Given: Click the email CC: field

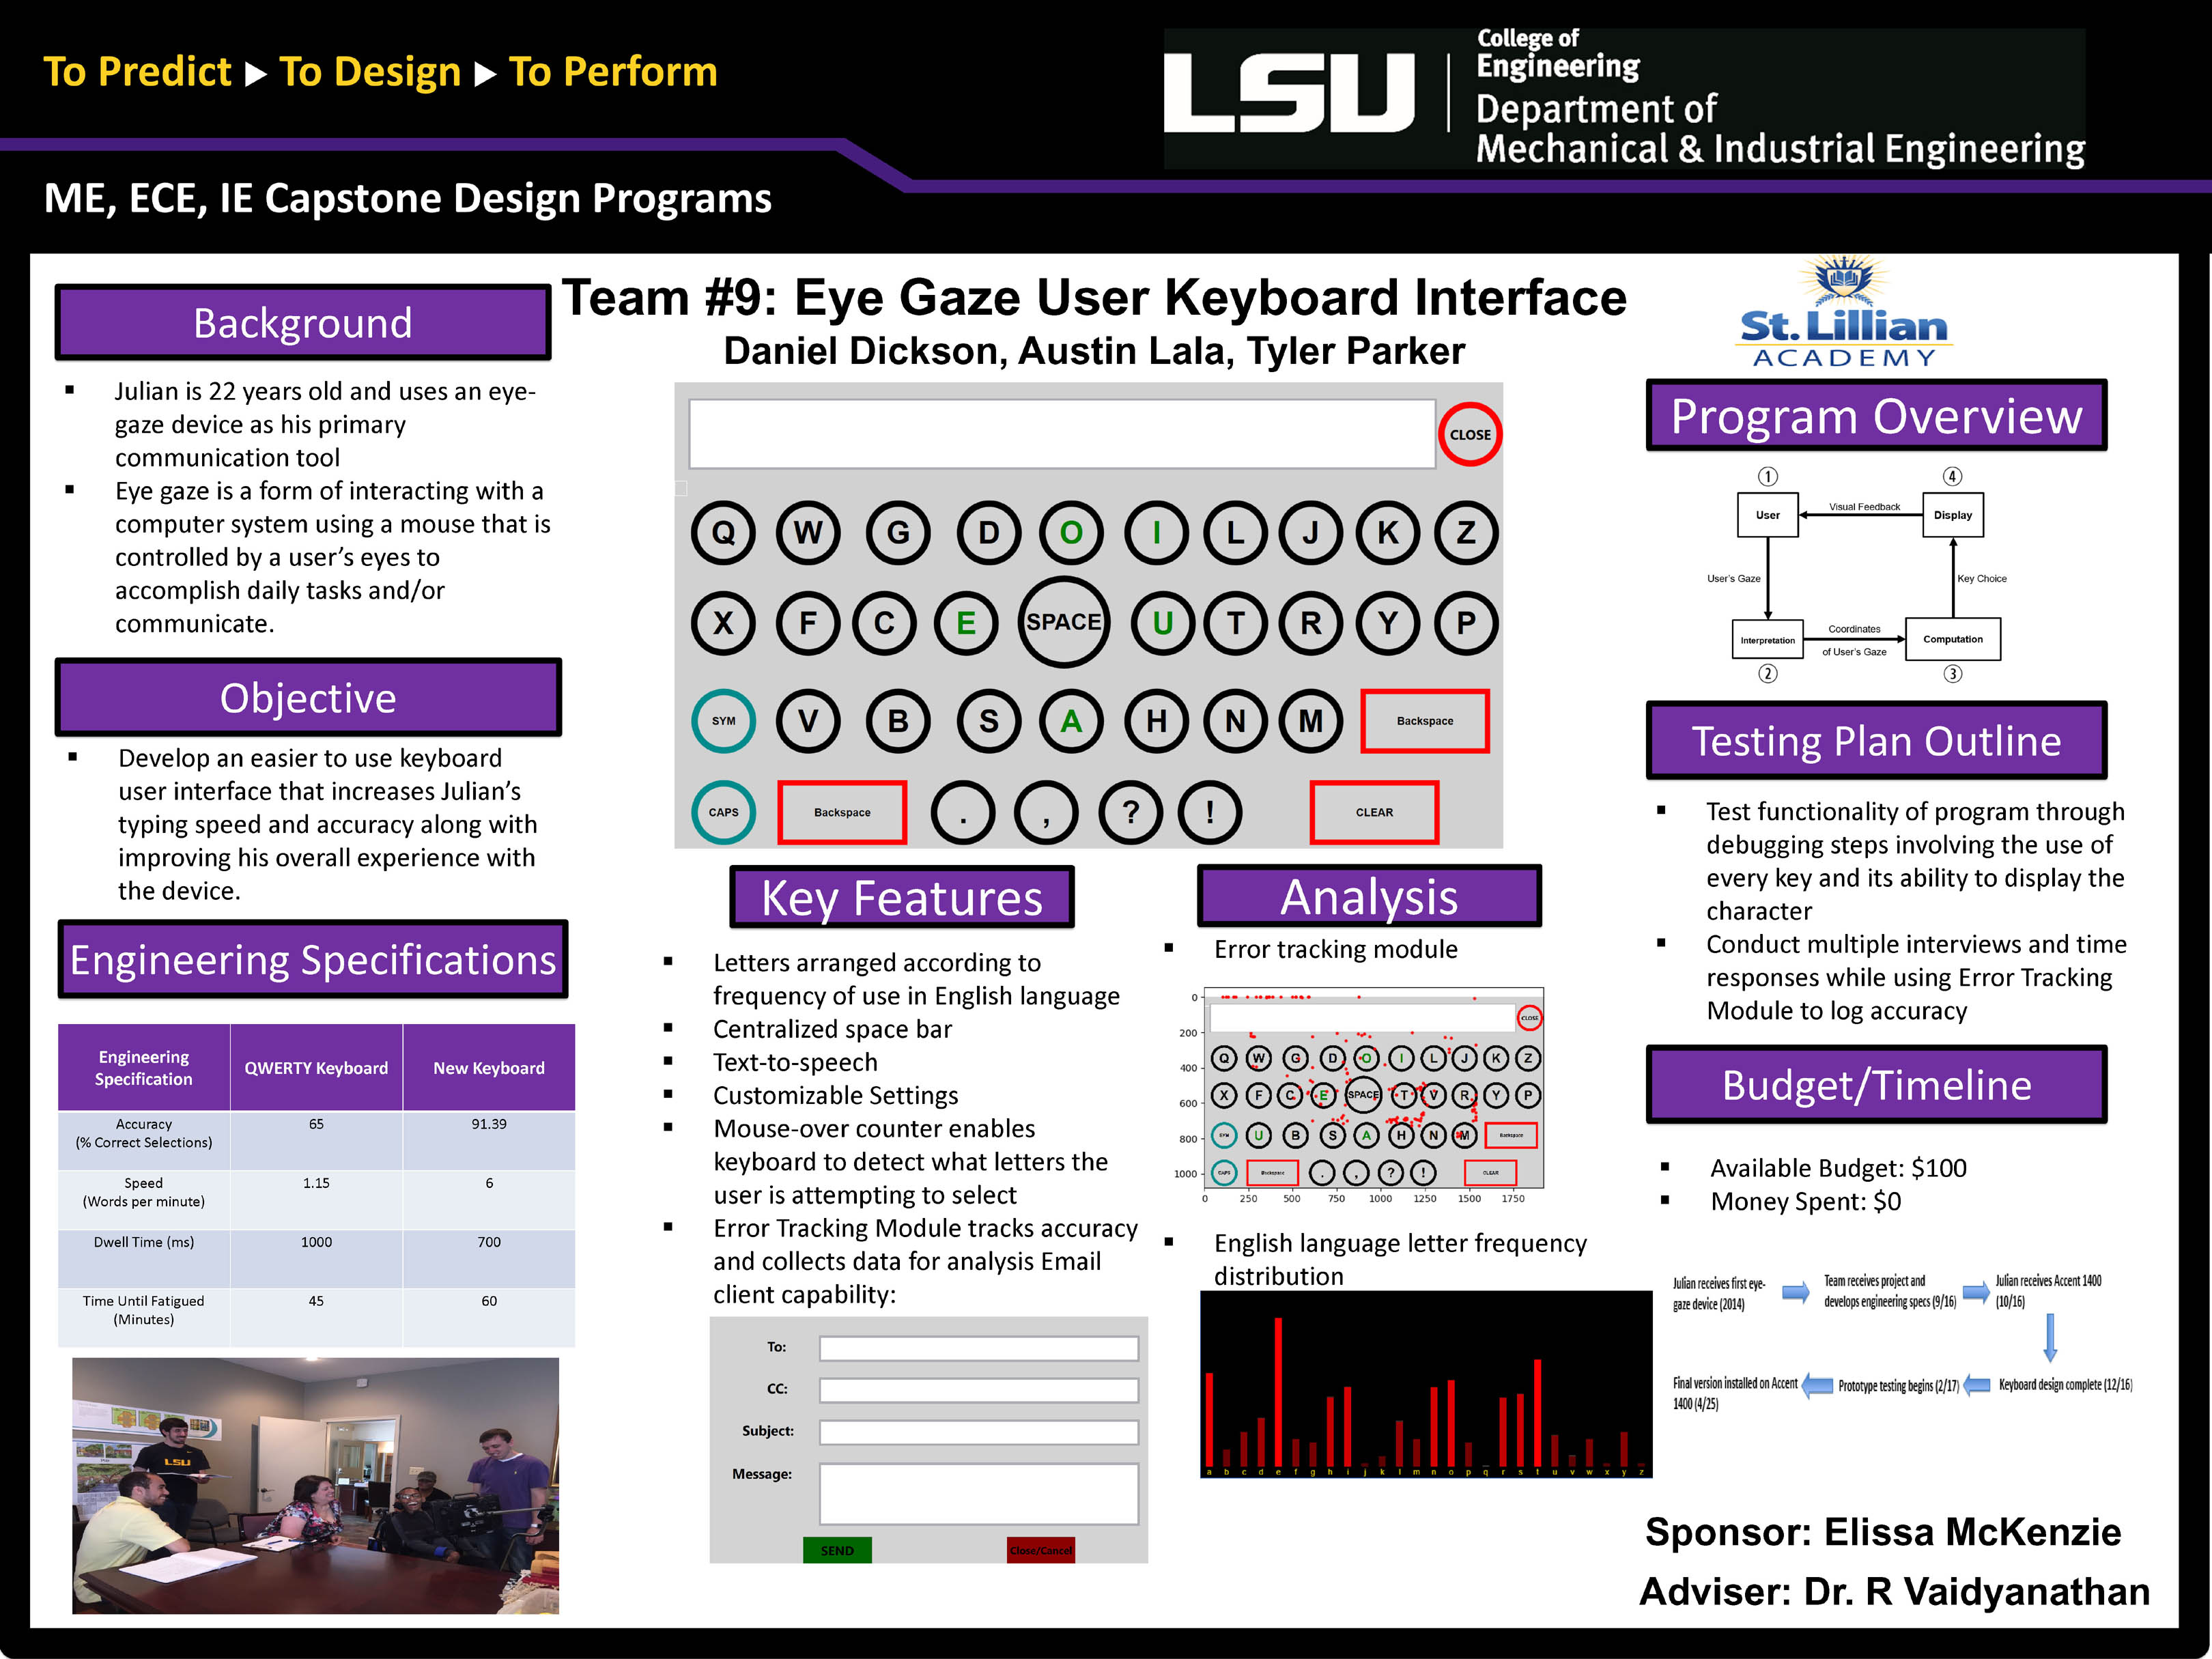Looking at the screenshot, I should coord(979,1390).
